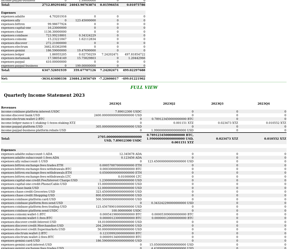
Task: Click the Net row label
Action: (4, 79)
